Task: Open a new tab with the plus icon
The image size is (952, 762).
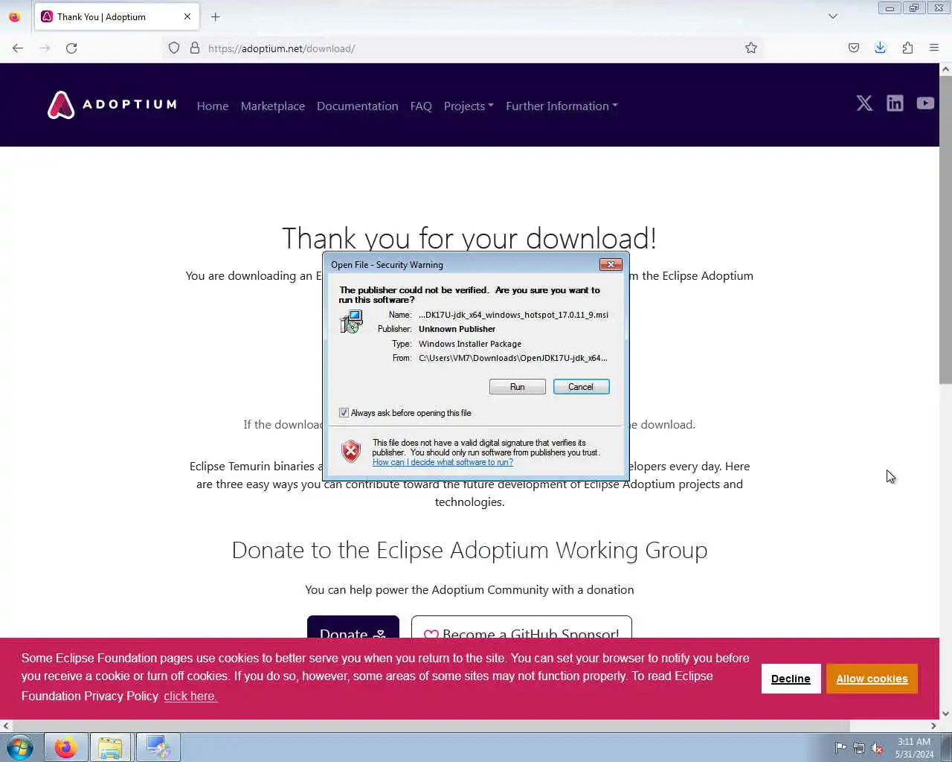Action: (216, 16)
